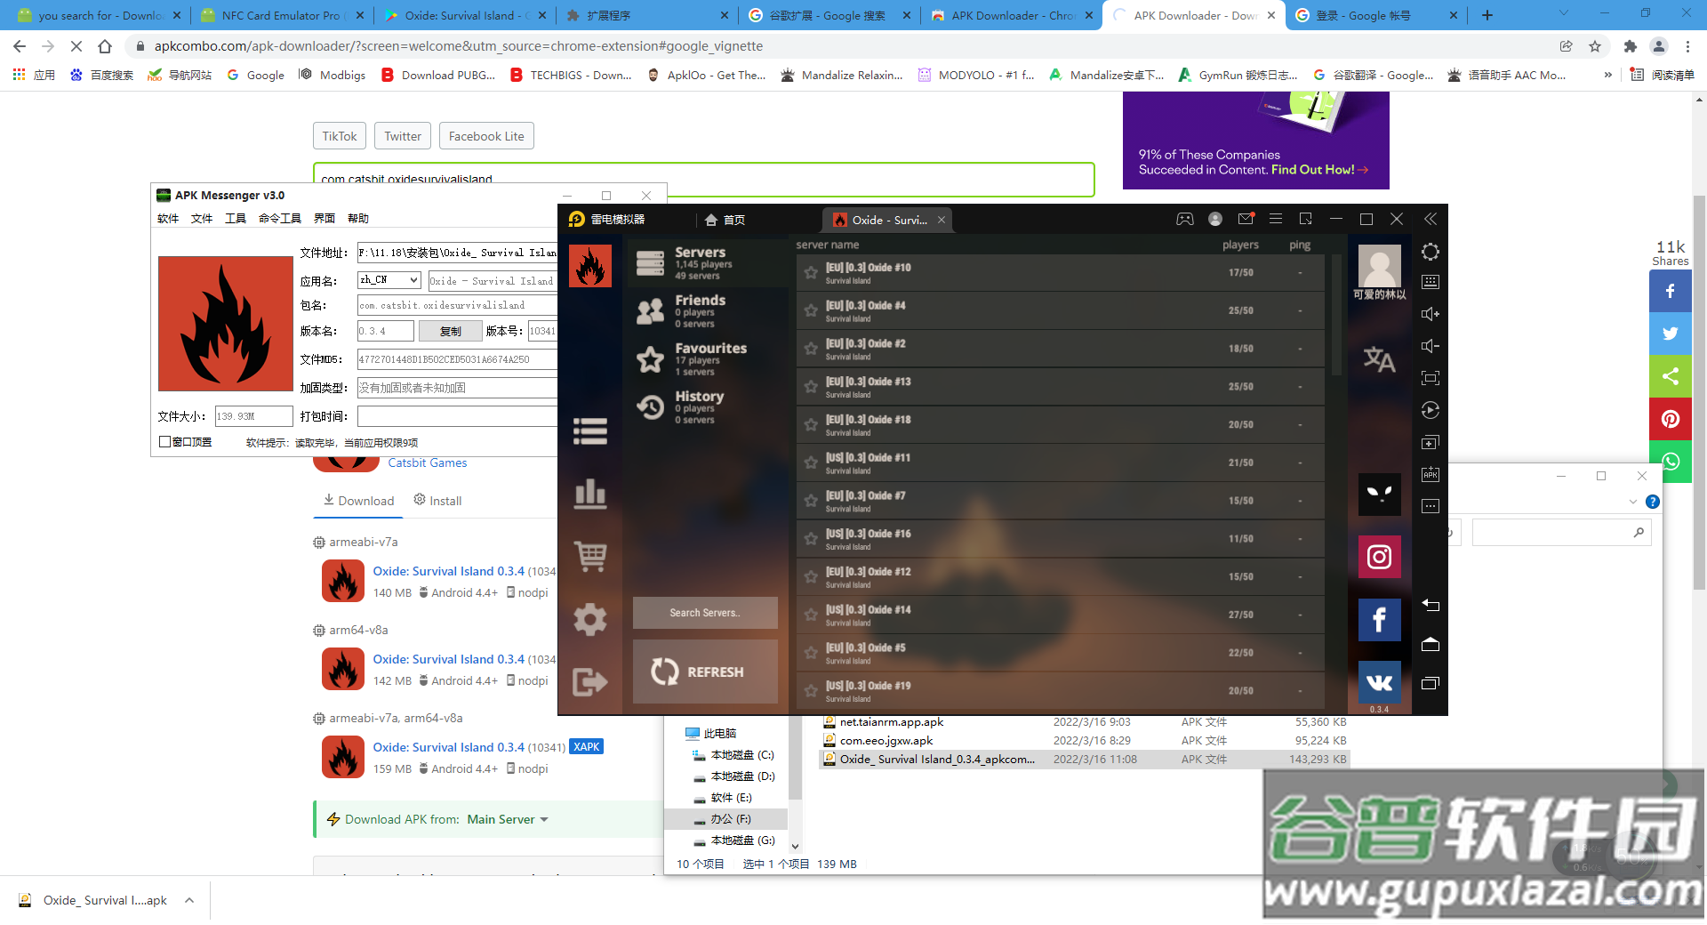Open the settings gear in Oxide sidebar

pyautogui.click(x=589, y=619)
